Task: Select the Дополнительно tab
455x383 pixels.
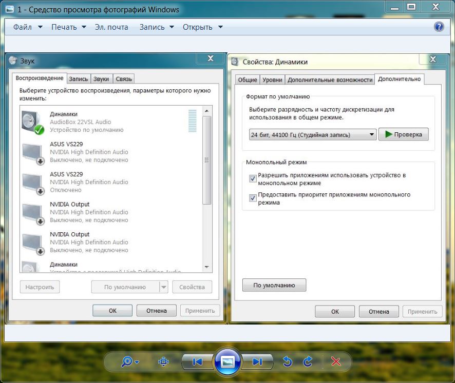Action: coord(400,79)
